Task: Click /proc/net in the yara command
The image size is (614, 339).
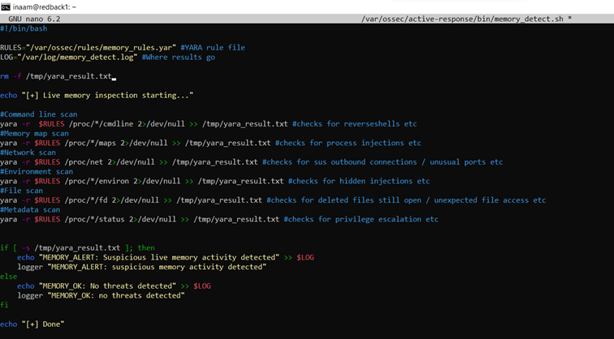Action: [x=84, y=162]
